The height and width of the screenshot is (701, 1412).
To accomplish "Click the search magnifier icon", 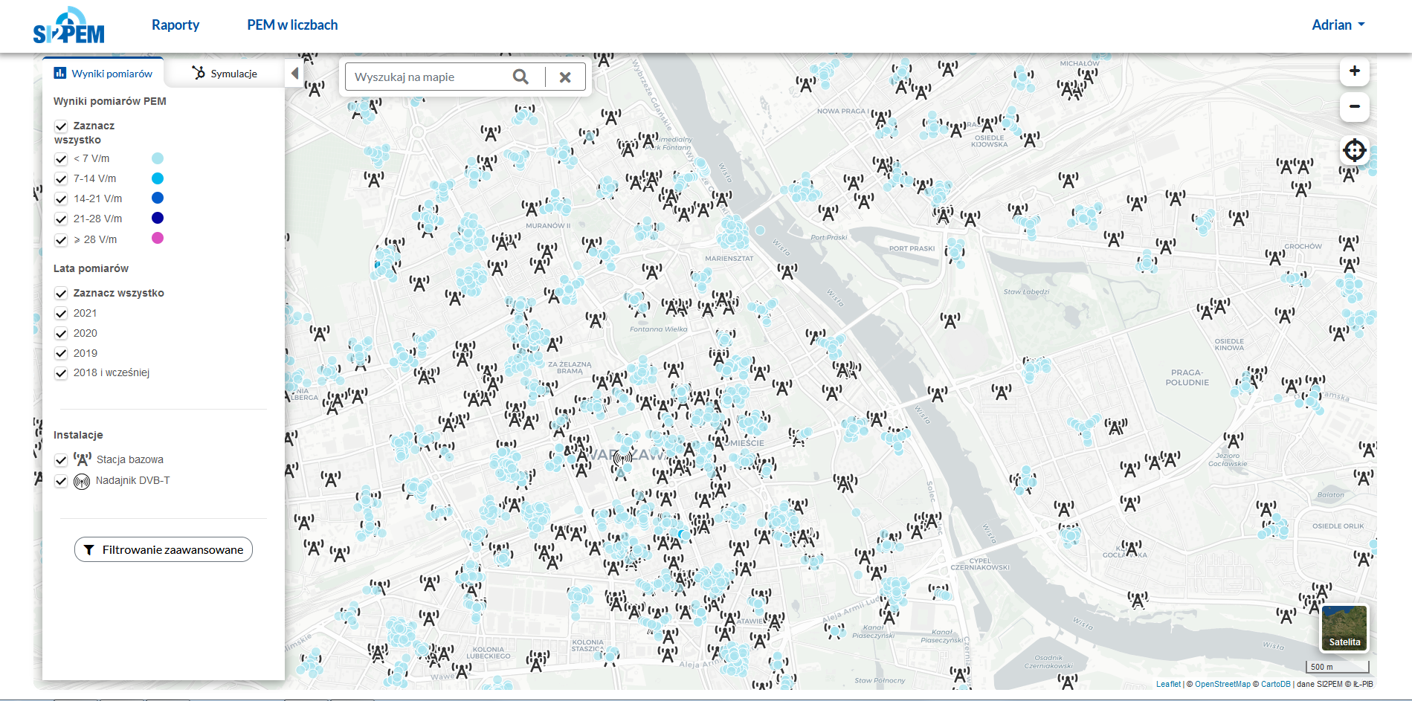I will coord(520,77).
